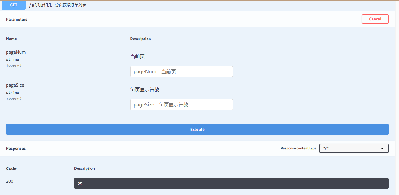This screenshot has width=399, height=195.
Task: Select the 当前页 description text
Action: pos(138,57)
